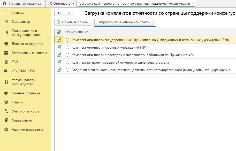
Task: Click the Справочники books icon
Action: 6,120
